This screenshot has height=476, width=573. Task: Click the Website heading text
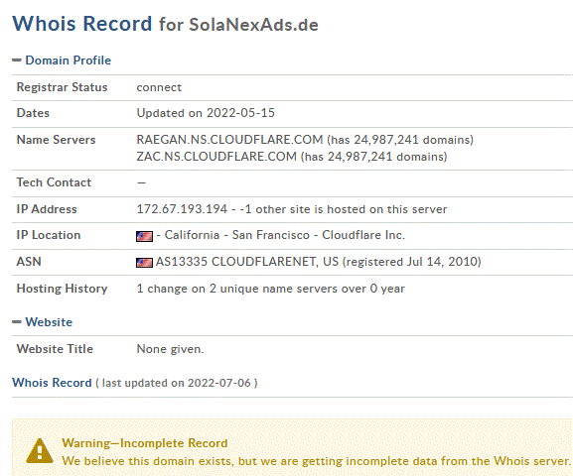click(x=49, y=322)
